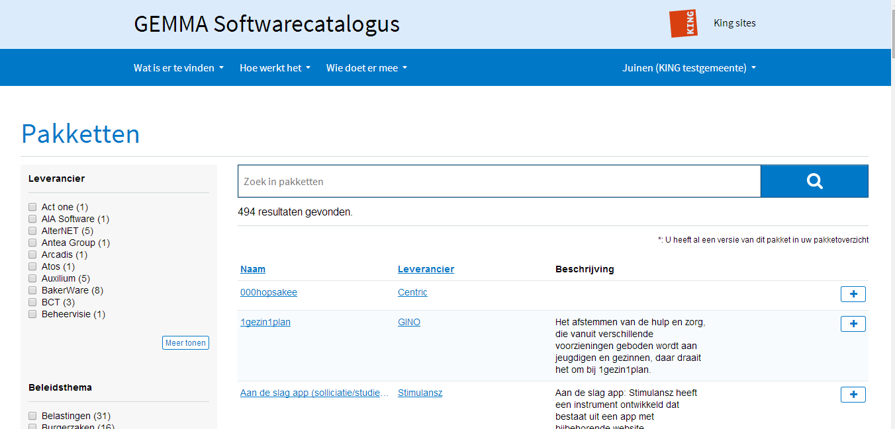Screen dimensions: 895x429
Task: Tick the AIA Software checkbox
Action: [32, 219]
